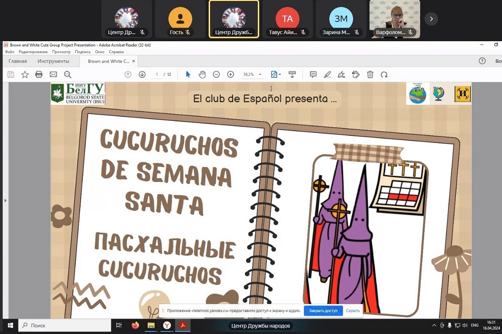Click the zoom out minus button
This screenshot has height=334, width=502.
(216, 74)
